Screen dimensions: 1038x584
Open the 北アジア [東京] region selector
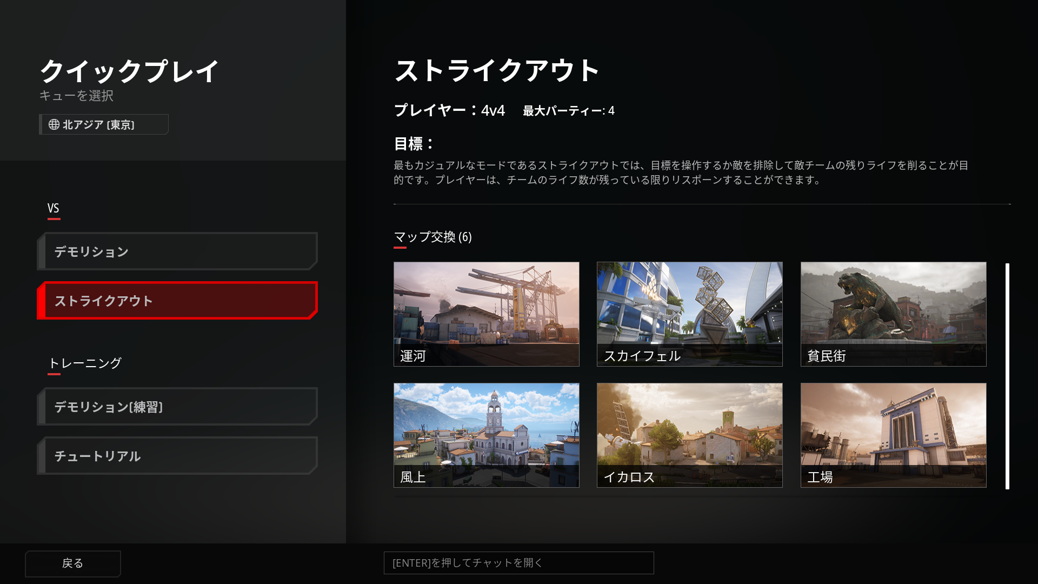[104, 125]
